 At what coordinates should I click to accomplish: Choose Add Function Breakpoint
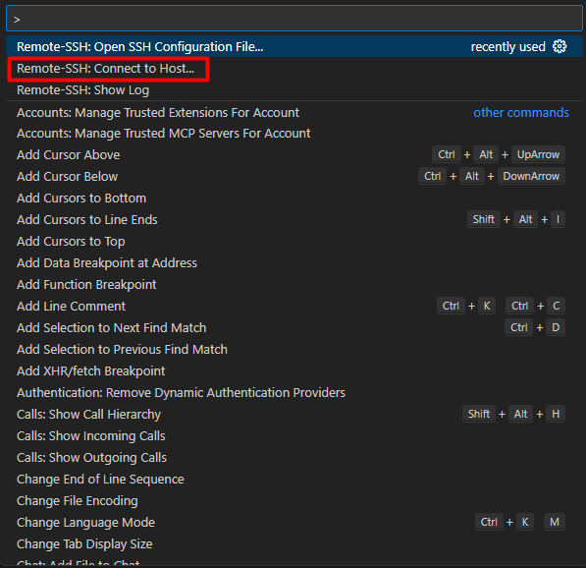pos(294,285)
